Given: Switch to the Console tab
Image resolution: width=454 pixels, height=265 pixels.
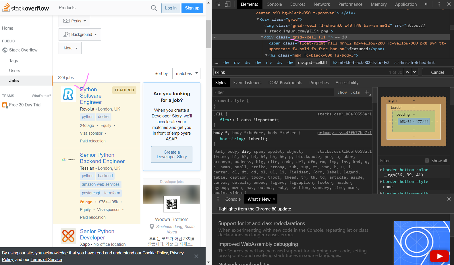Looking at the screenshot, I should (274, 4).
